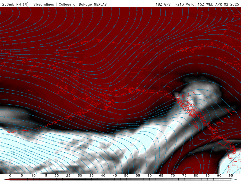Click the "60" legend value
The height and width of the screenshot is (181, 241).
click(x=149, y=176)
